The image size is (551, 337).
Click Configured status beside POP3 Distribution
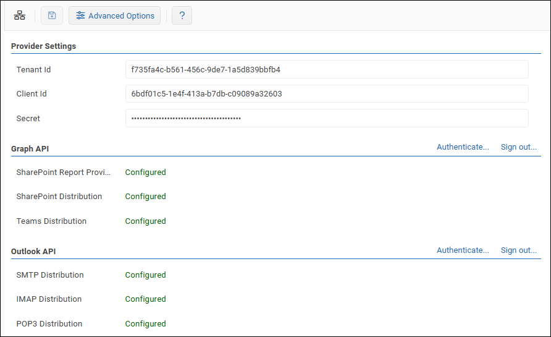tap(145, 324)
